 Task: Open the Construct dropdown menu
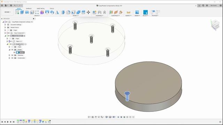115,16
